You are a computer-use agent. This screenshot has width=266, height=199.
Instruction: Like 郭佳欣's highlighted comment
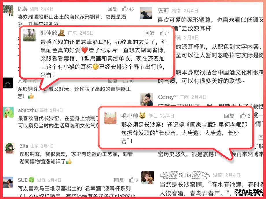pyautogui.click(x=163, y=33)
